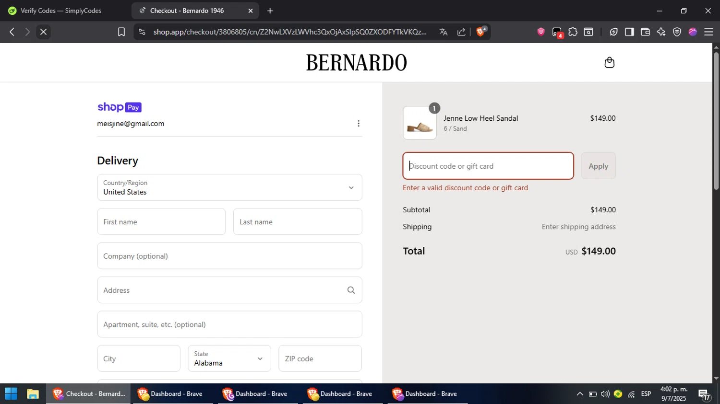Click the First name field
Image resolution: width=720 pixels, height=404 pixels.
(x=161, y=221)
